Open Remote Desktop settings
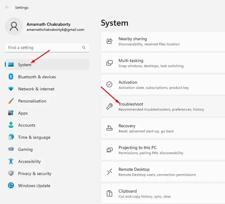 [163, 172]
